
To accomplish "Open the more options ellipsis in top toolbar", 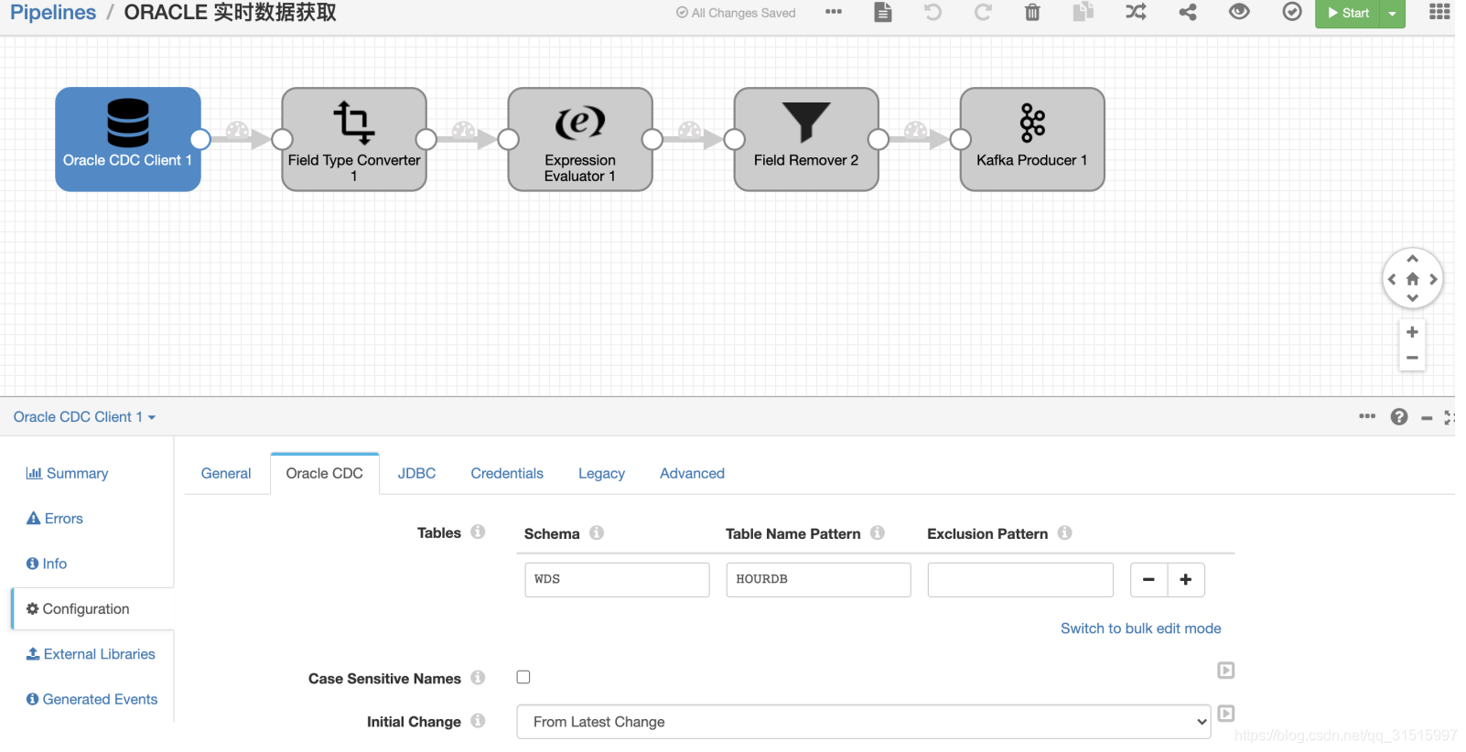I will [833, 12].
